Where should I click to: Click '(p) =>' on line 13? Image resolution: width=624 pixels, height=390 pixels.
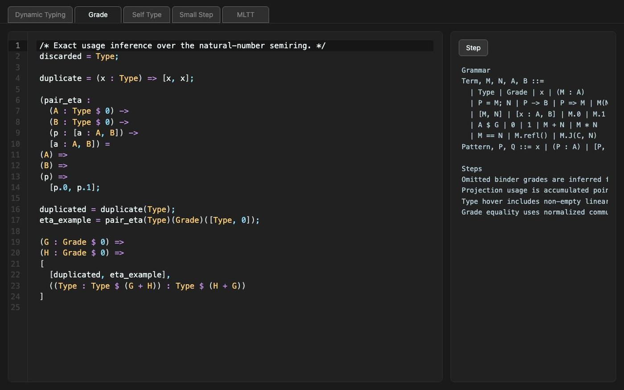click(53, 177)
